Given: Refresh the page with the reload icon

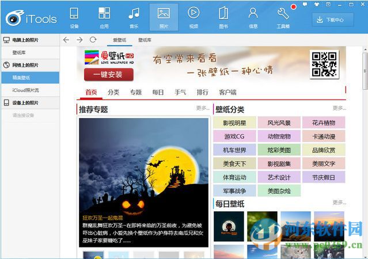Looking at the screenshot, I should pos(93,40).
